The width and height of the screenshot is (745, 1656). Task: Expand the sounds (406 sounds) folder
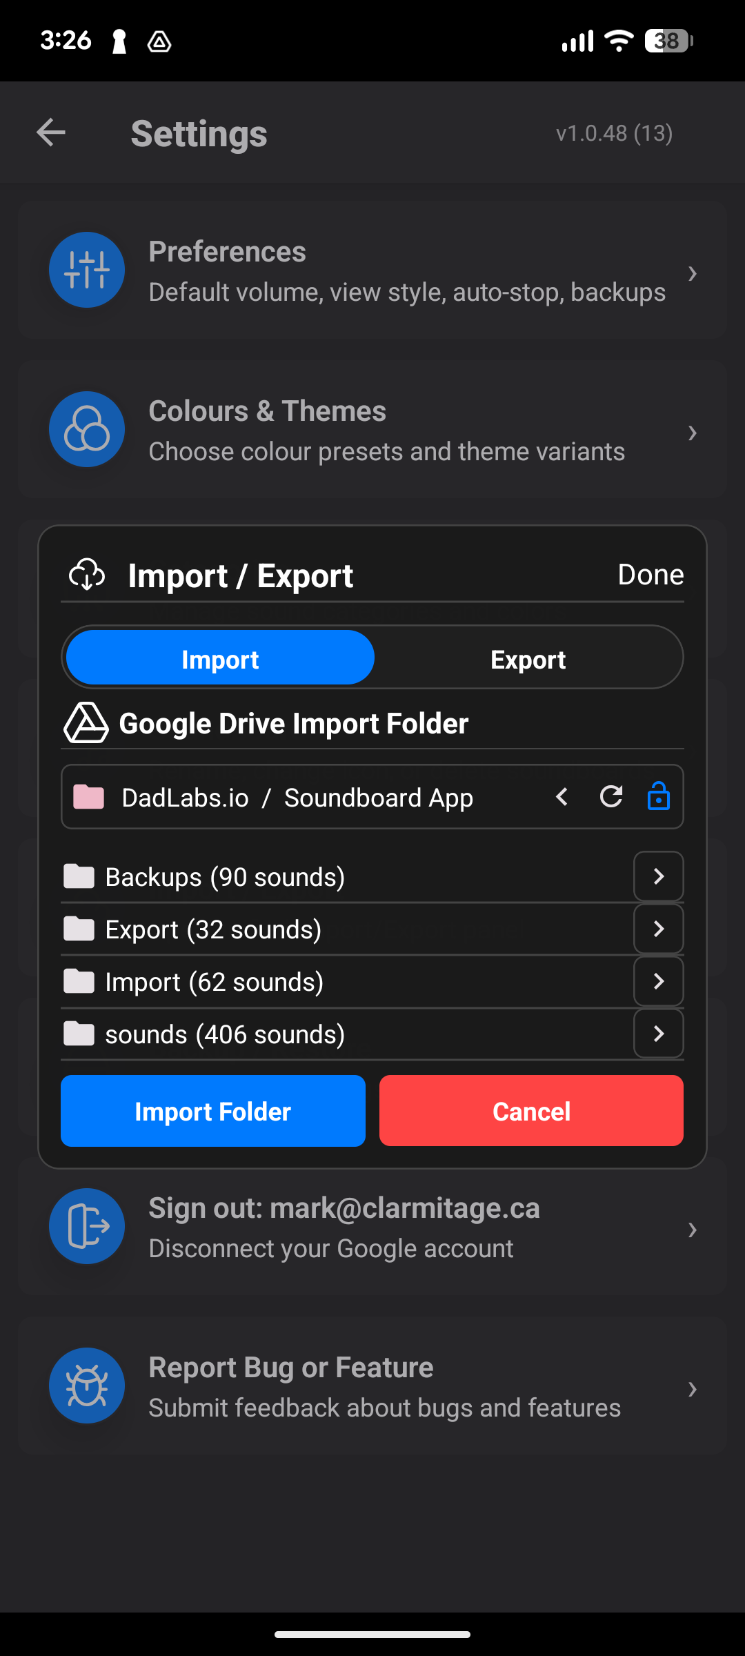coord(658,1034)
